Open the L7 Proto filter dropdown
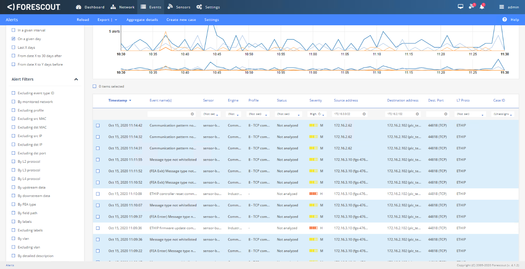Image resolution: width=525 pixels, height=269 pixels. coord(470,114)
